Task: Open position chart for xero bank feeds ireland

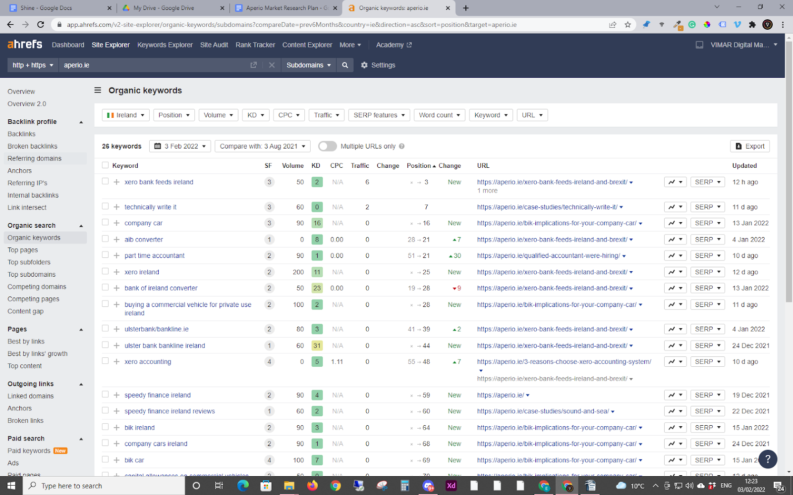Action: click(x=675, y=182)
